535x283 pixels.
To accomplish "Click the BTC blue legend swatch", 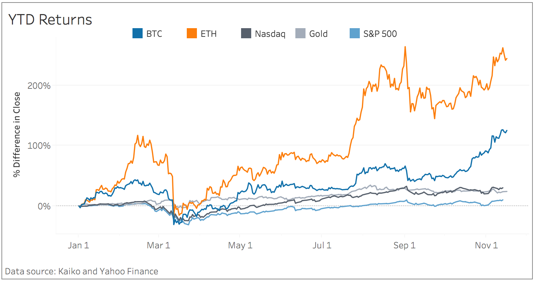I will [x=138, y=34].
